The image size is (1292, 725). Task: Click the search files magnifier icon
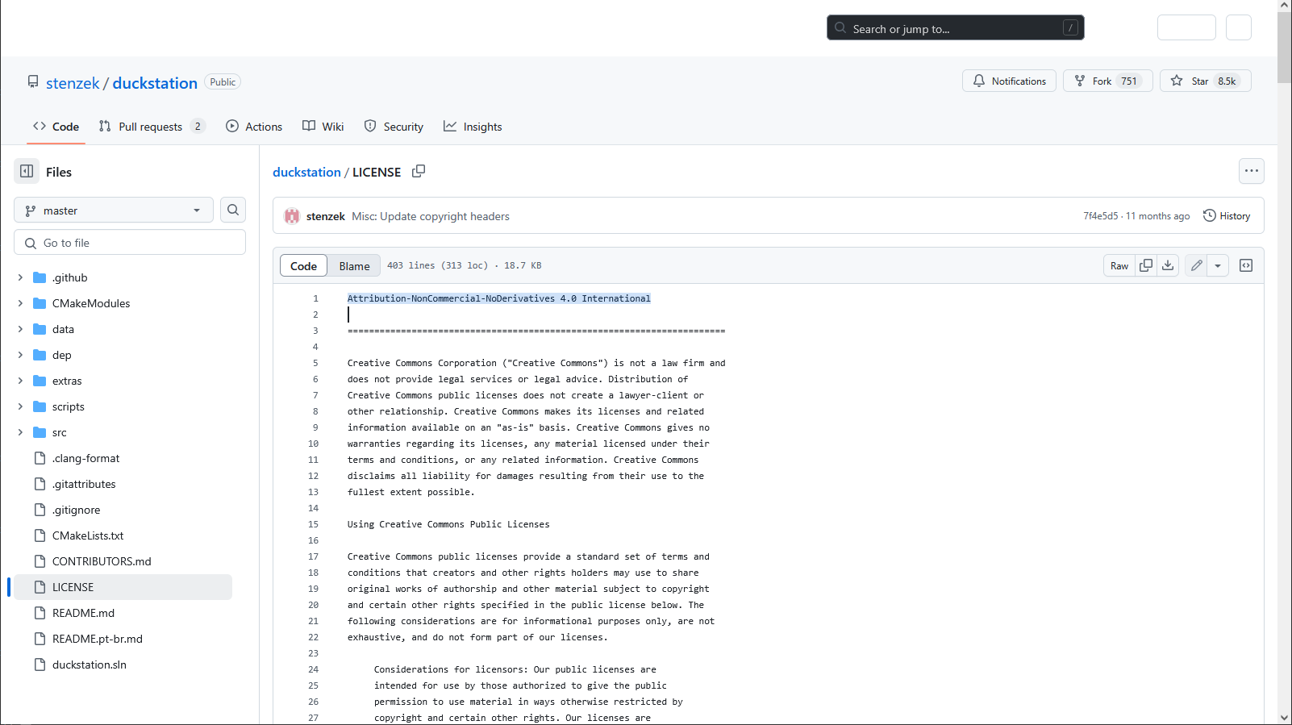pyautogui.click(x=233, y=210)
